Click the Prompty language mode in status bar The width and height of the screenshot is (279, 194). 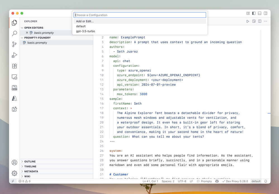pos(204,181)
